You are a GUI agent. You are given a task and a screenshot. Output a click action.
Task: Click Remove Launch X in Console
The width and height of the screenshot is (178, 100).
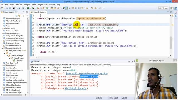(132, 61)
